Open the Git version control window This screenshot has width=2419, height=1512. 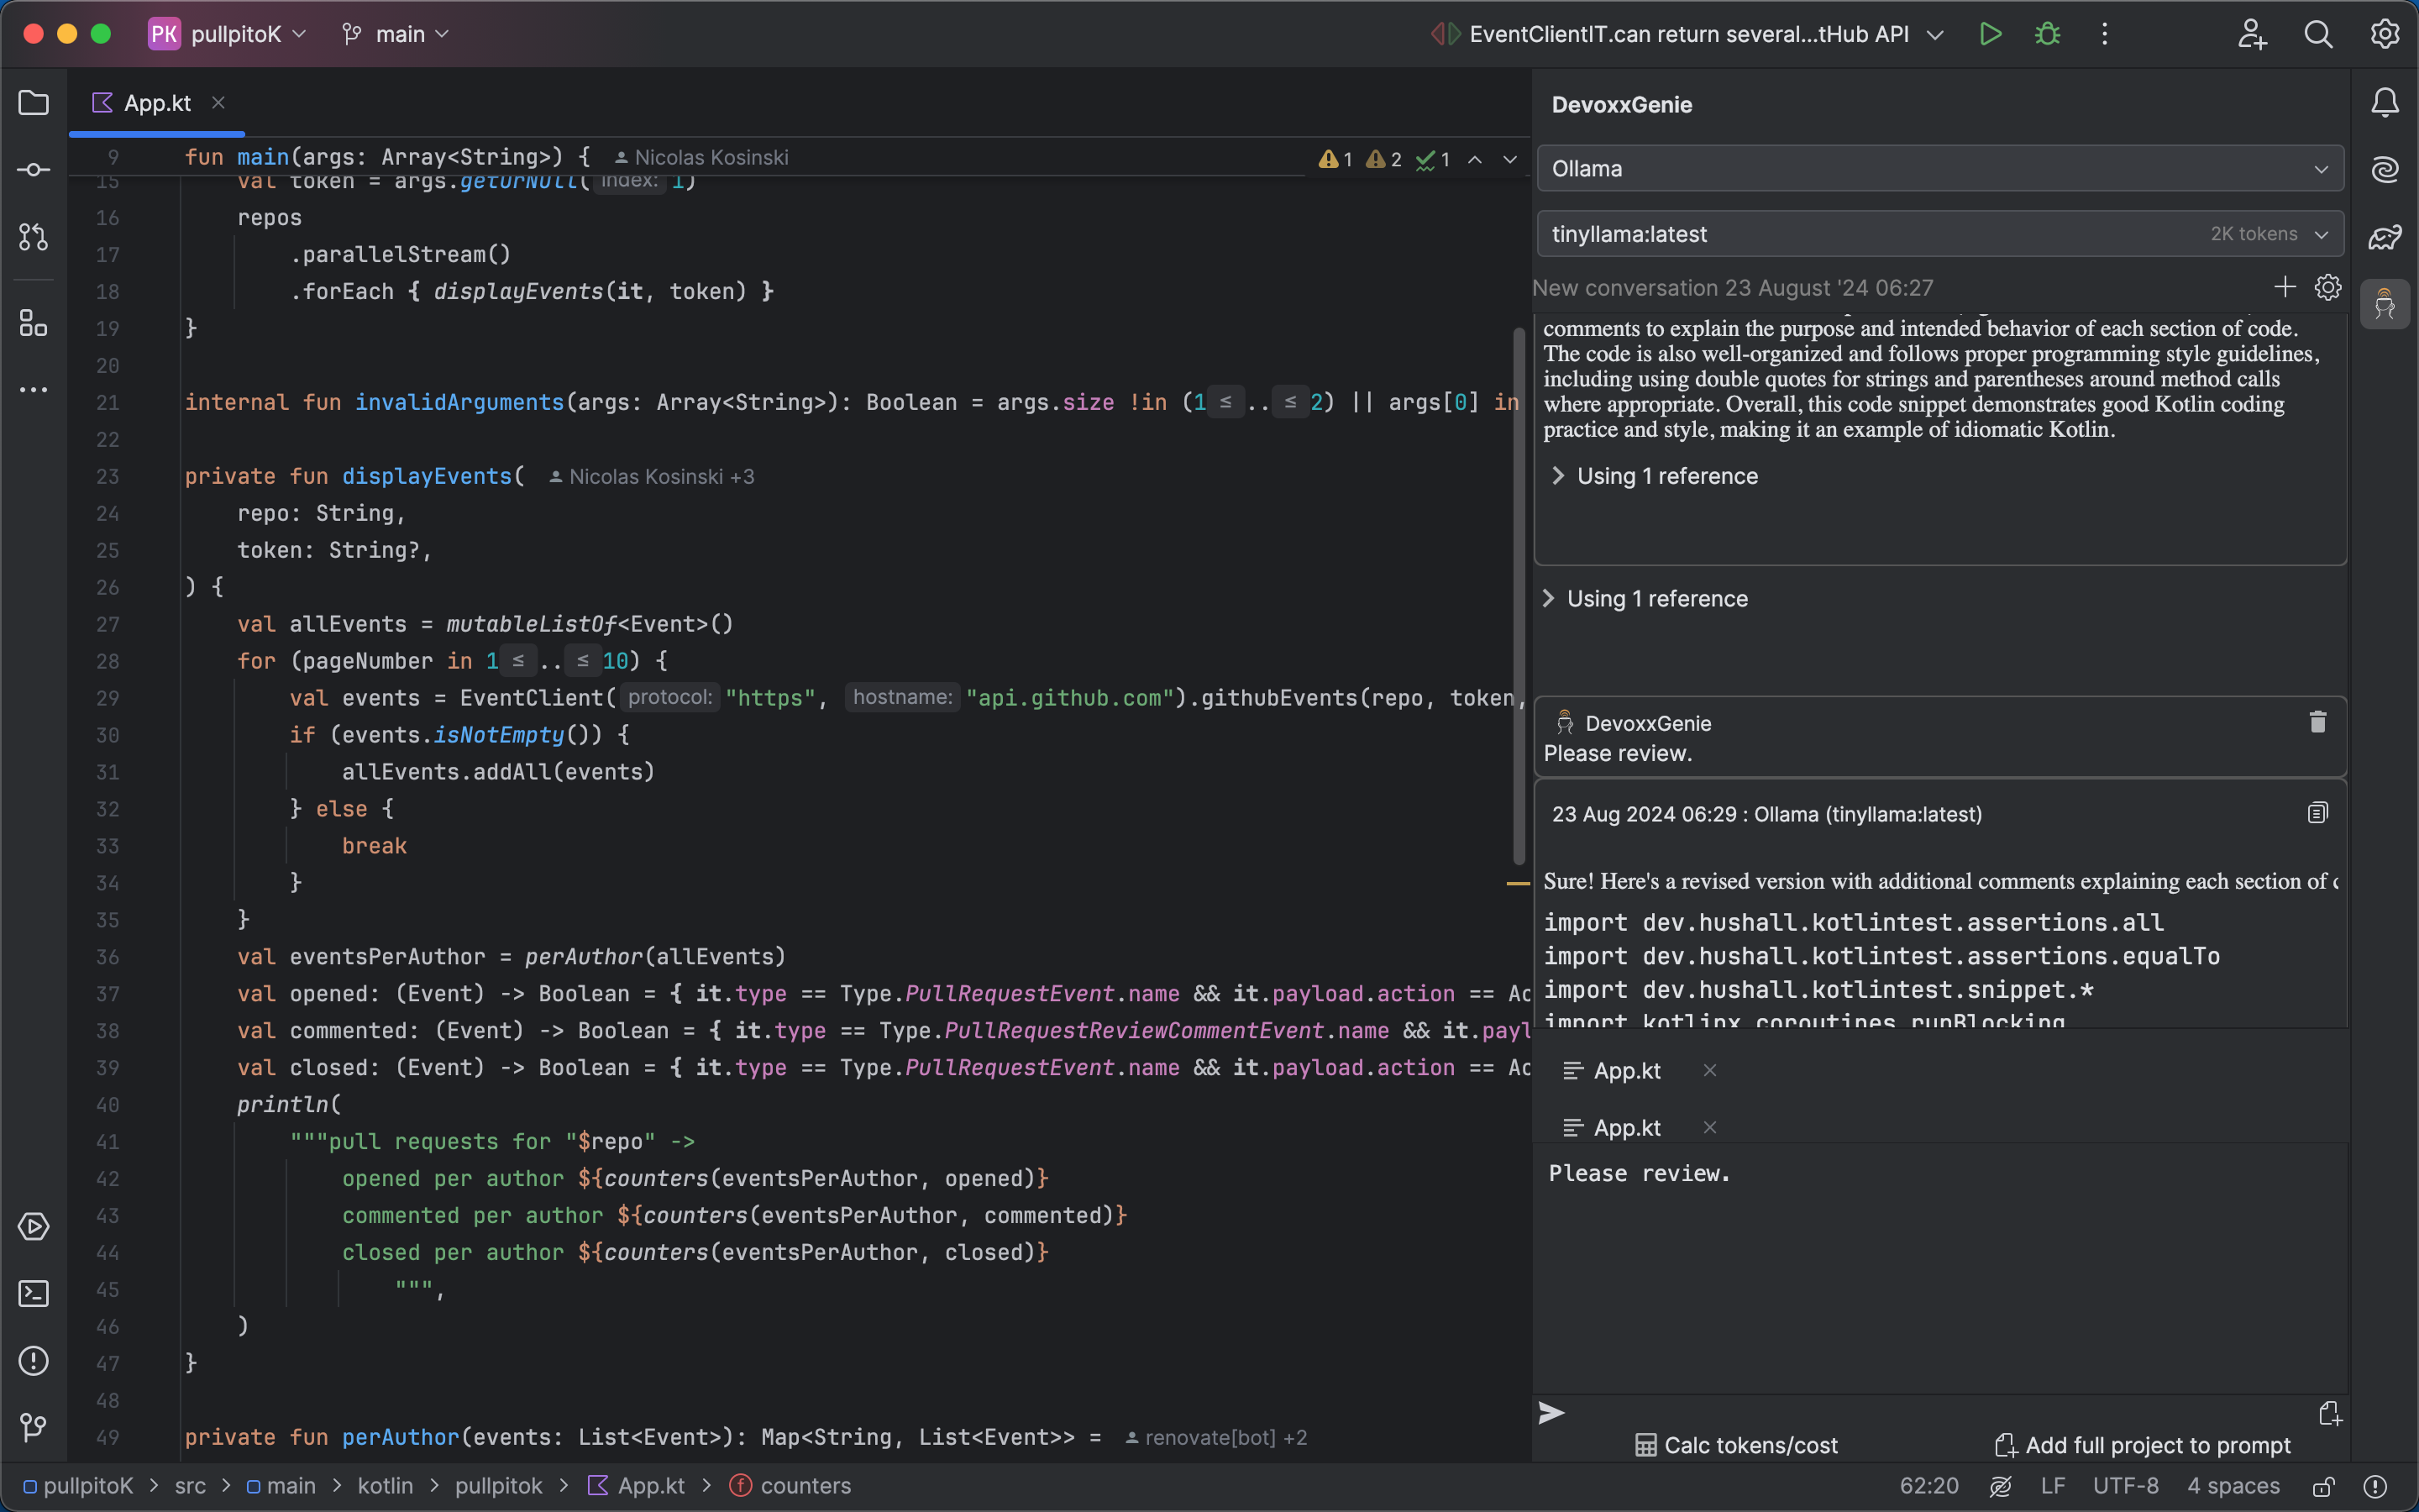point(33,1427)
